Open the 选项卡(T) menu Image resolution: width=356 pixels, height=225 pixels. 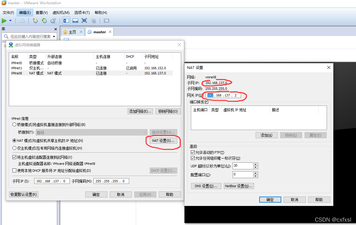[82, 12]
